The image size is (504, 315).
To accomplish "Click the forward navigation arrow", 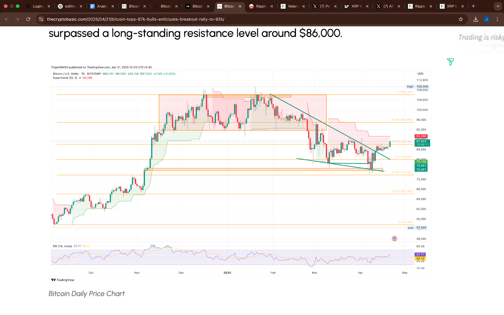I will (x=17, y=19).
